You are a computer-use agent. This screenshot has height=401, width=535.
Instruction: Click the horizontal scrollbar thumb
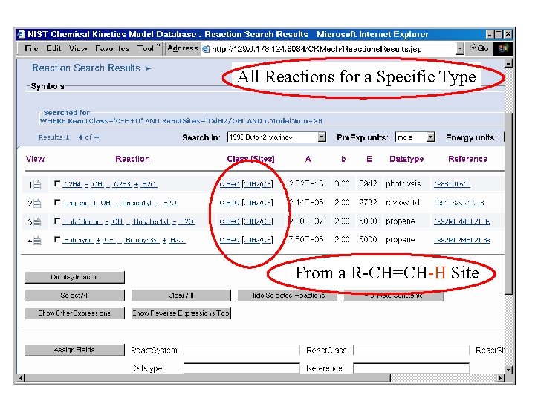[207, 378]
